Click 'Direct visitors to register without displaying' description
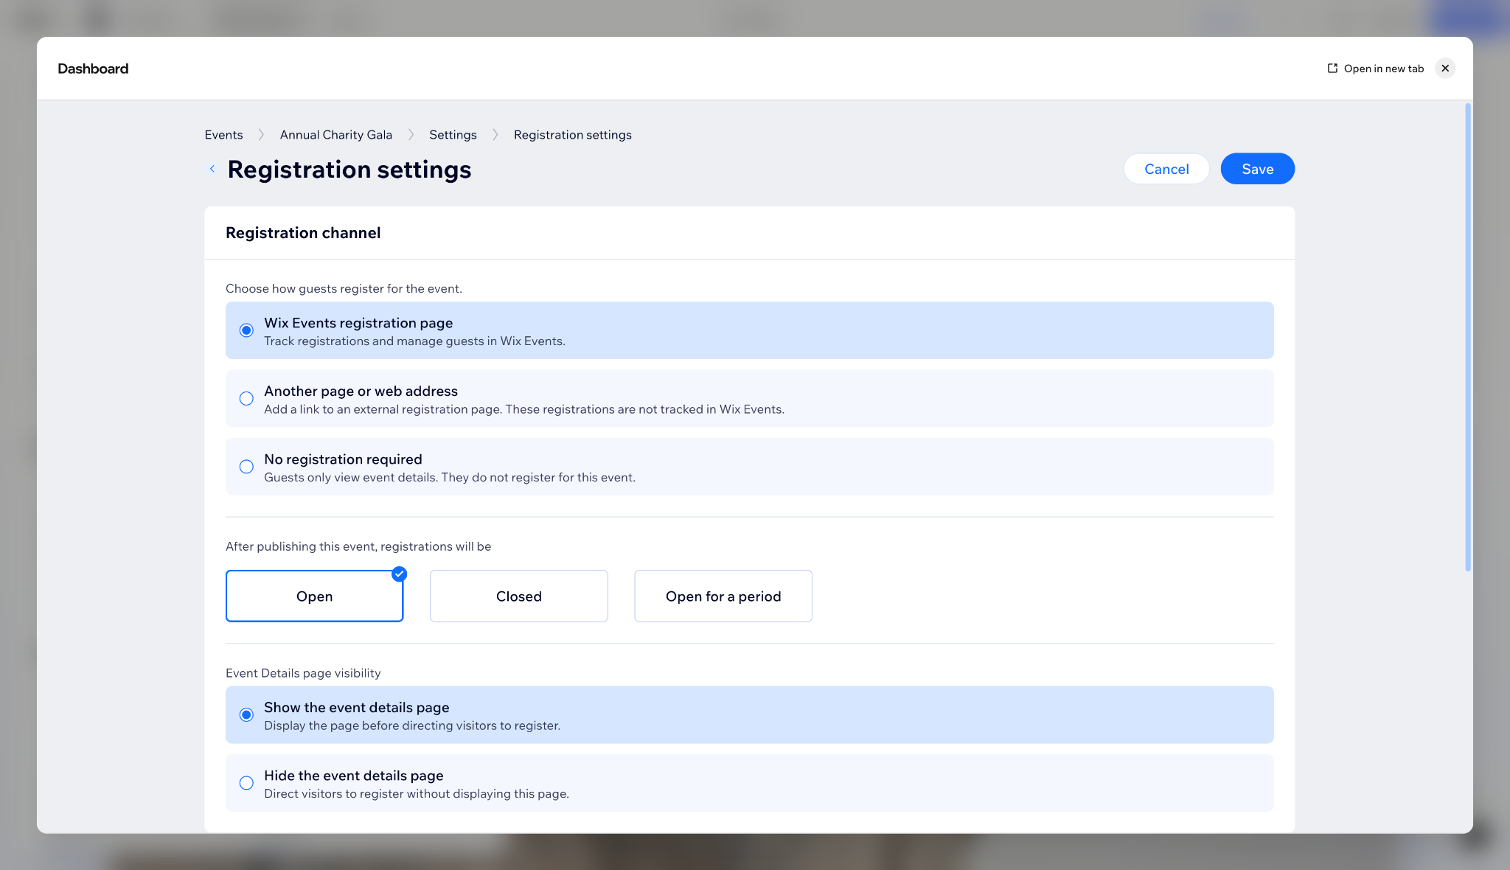This screenshot has height=870, width=1510. [417, 794]
